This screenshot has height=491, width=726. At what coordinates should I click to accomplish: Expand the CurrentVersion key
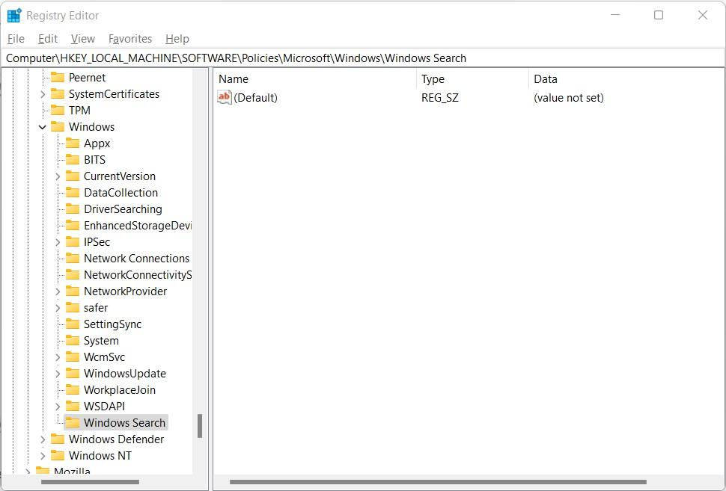[x=58, y=176]
